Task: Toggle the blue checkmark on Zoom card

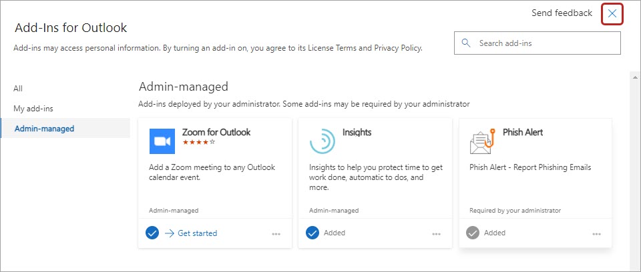Action: 152,233
